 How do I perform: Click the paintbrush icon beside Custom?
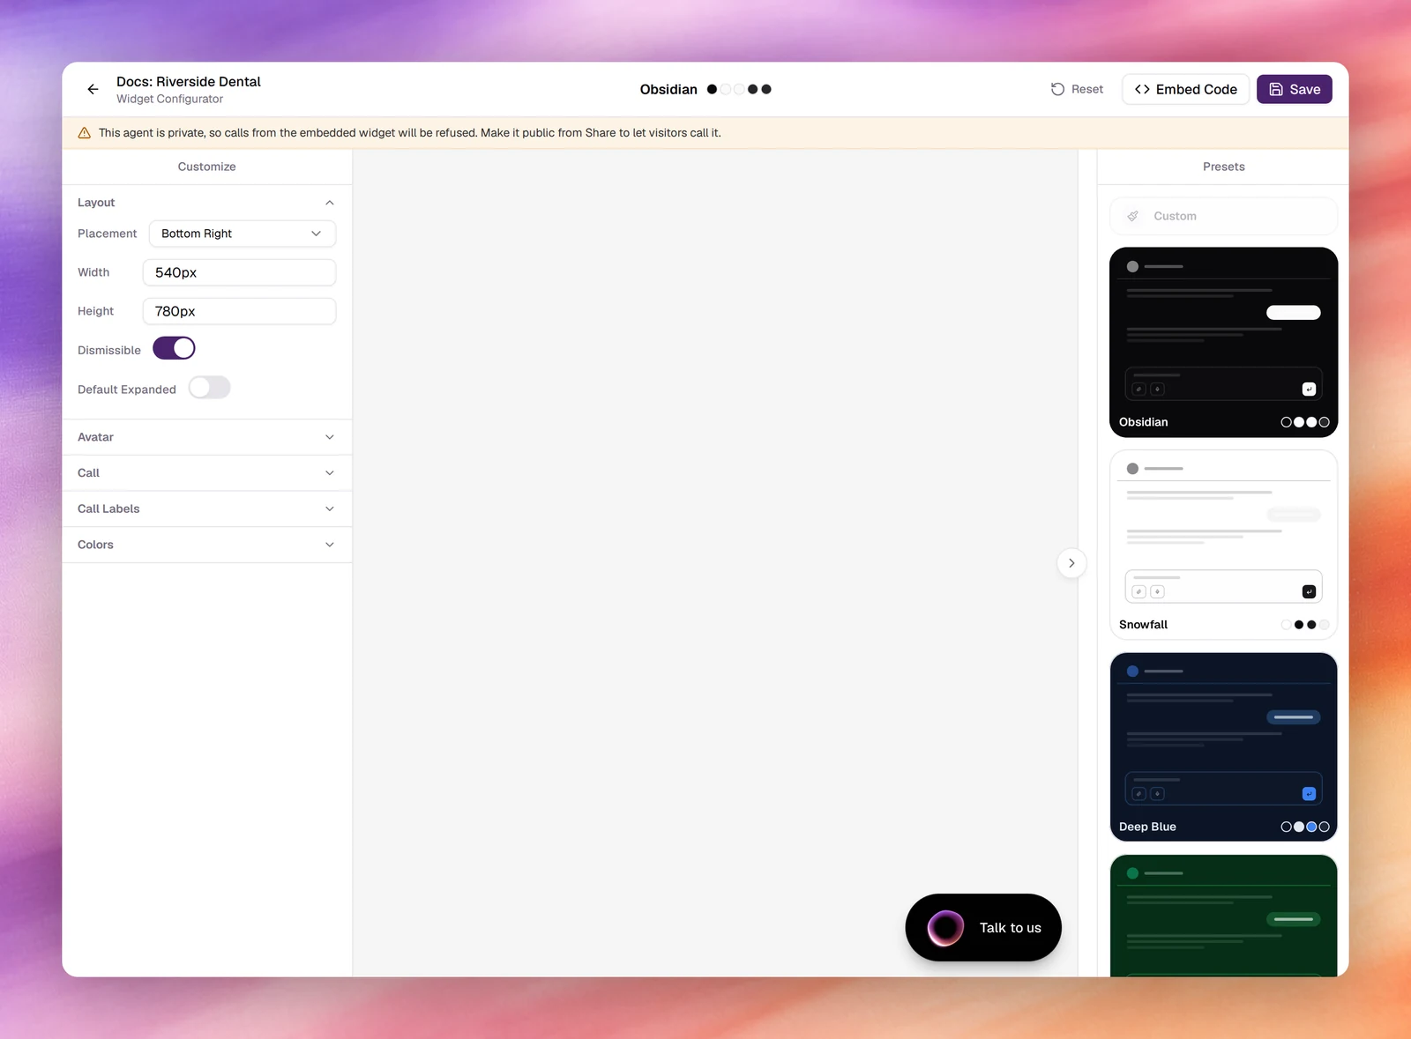pos(1133,216)
